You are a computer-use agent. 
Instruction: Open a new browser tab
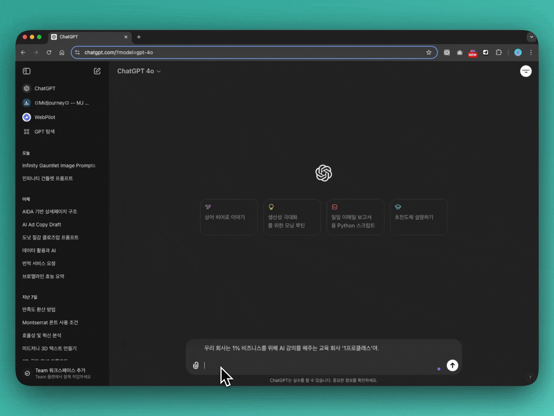(139, 37)
